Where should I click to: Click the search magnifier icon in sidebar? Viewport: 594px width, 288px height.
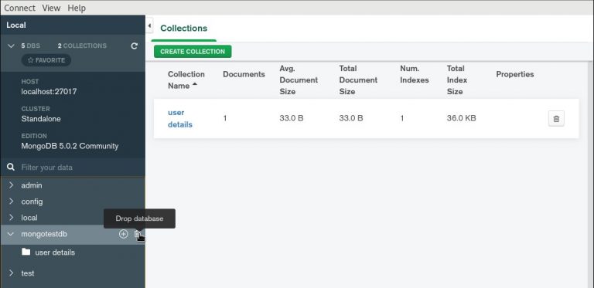pyautogui.click(x=11, y=167)
